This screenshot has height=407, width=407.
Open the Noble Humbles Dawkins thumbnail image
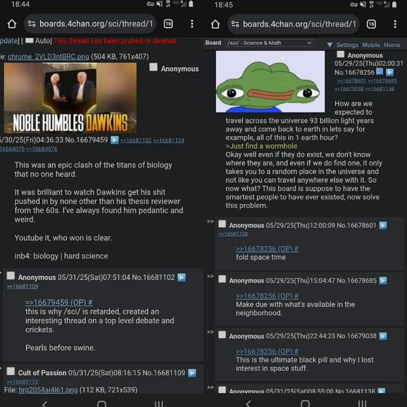pyautogui.click(x=70, y=98)
